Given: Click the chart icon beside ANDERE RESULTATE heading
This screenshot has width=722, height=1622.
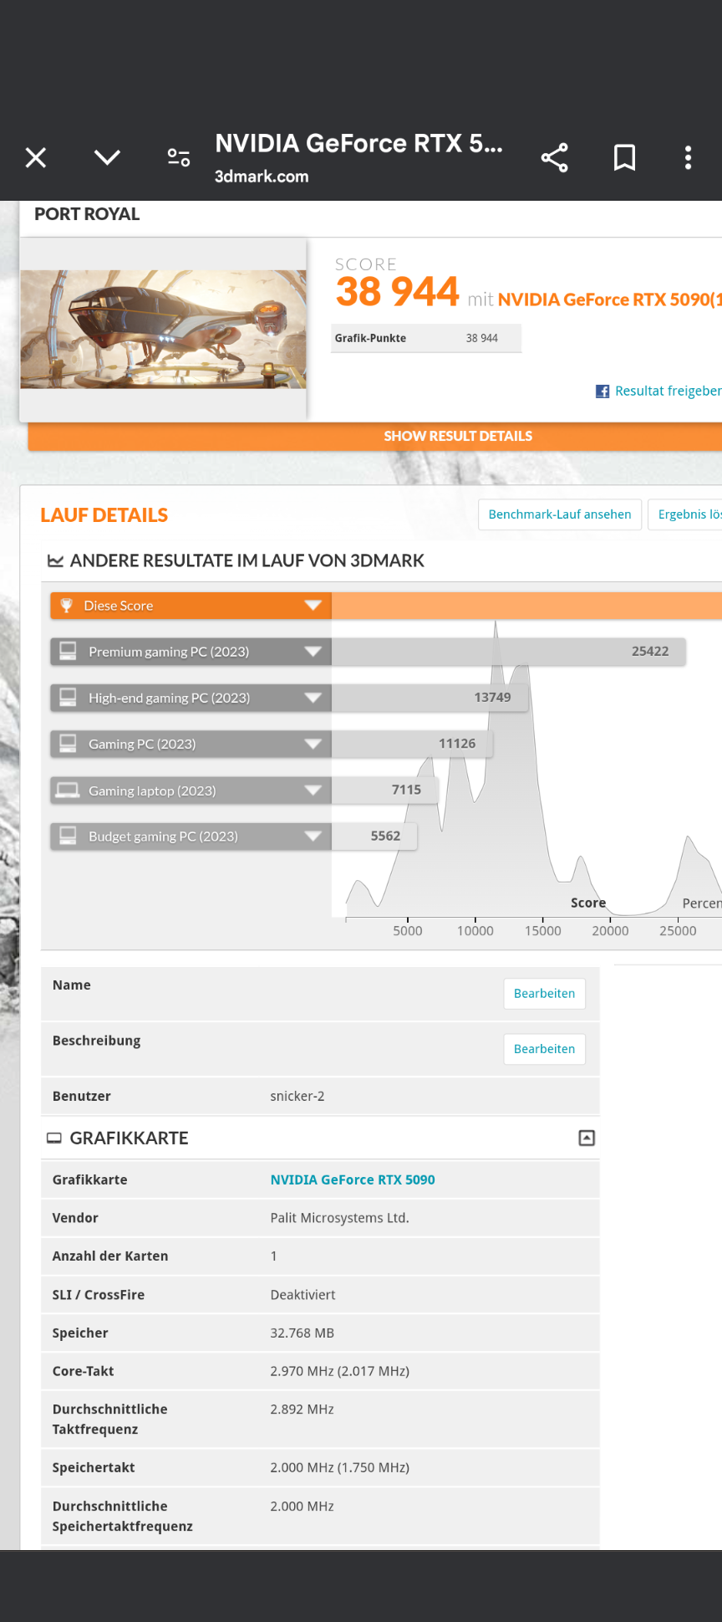Looking at the screenshot, I should point(55,560).
